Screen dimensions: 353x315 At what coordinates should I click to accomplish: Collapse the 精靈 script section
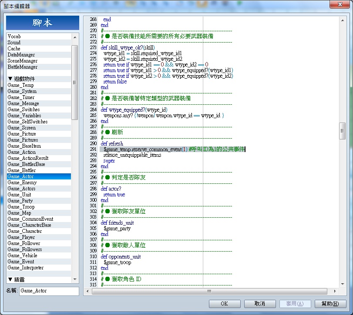coord(10,279)
